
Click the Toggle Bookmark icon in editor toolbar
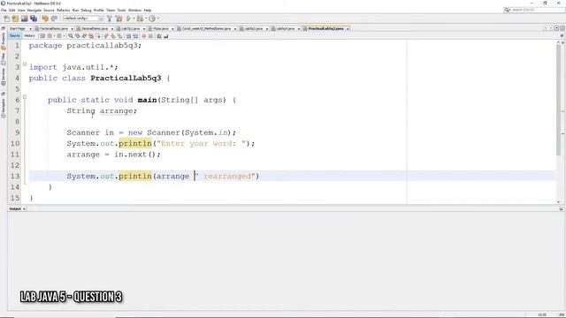(x=120, y=36)
